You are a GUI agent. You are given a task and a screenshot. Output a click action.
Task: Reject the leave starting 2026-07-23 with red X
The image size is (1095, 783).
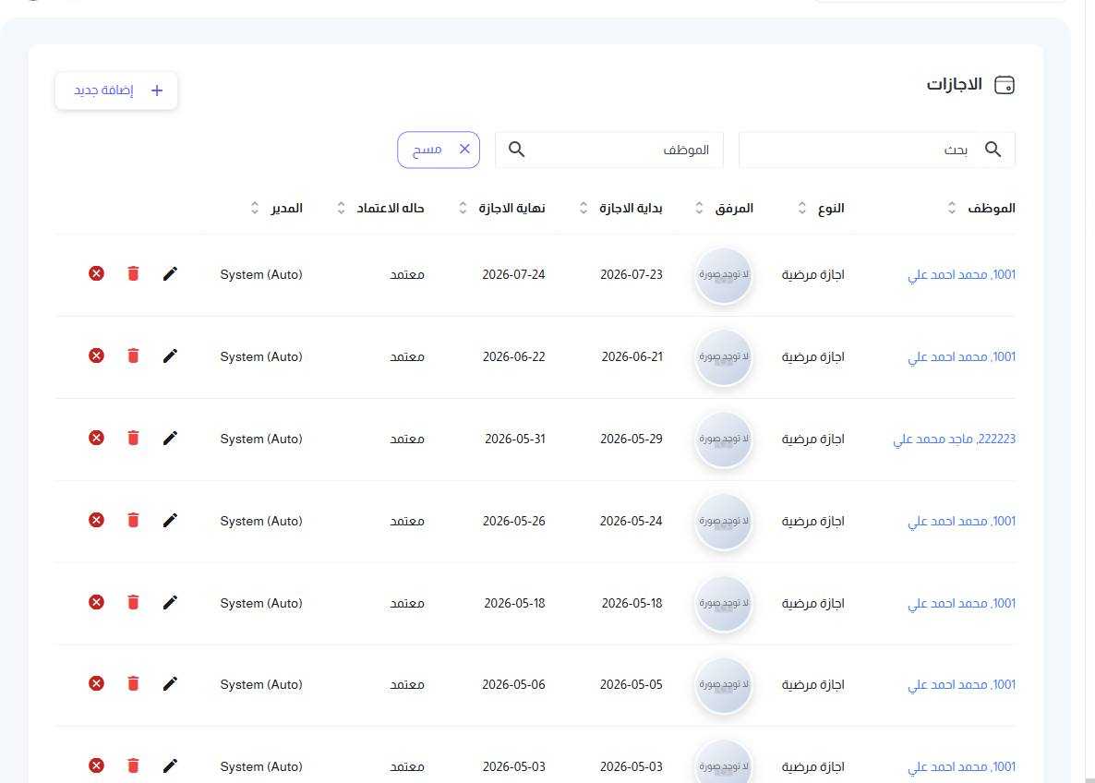coord(96,274)
